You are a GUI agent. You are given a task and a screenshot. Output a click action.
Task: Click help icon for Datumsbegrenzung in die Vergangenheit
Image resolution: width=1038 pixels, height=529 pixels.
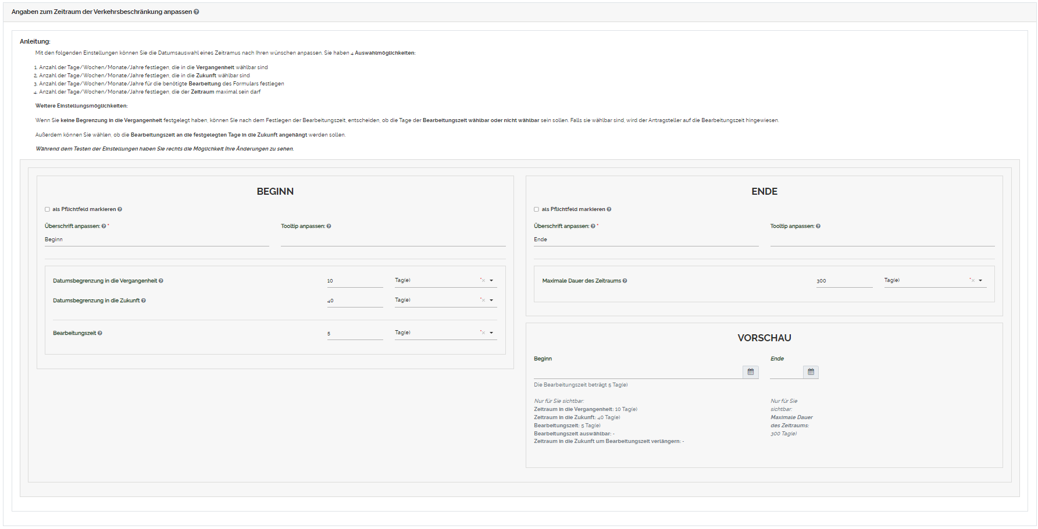tap(161, 281)
